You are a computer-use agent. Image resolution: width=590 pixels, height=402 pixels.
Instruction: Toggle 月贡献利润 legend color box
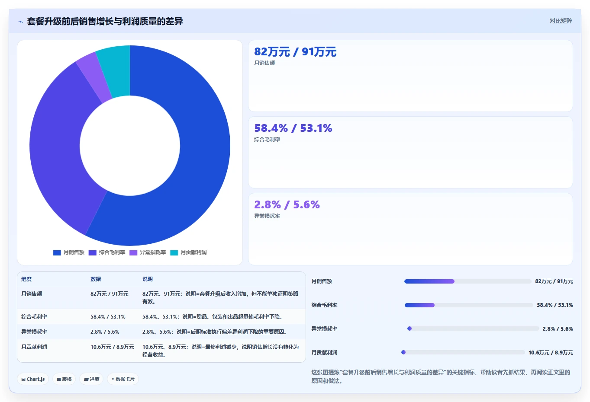(x=174, y=252)
